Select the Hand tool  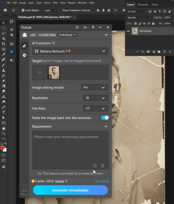3,128
